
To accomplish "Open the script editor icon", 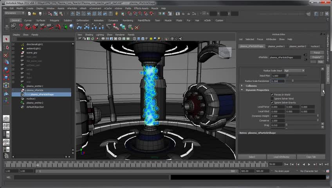I will pyautogui.click(x=328, y=177).
